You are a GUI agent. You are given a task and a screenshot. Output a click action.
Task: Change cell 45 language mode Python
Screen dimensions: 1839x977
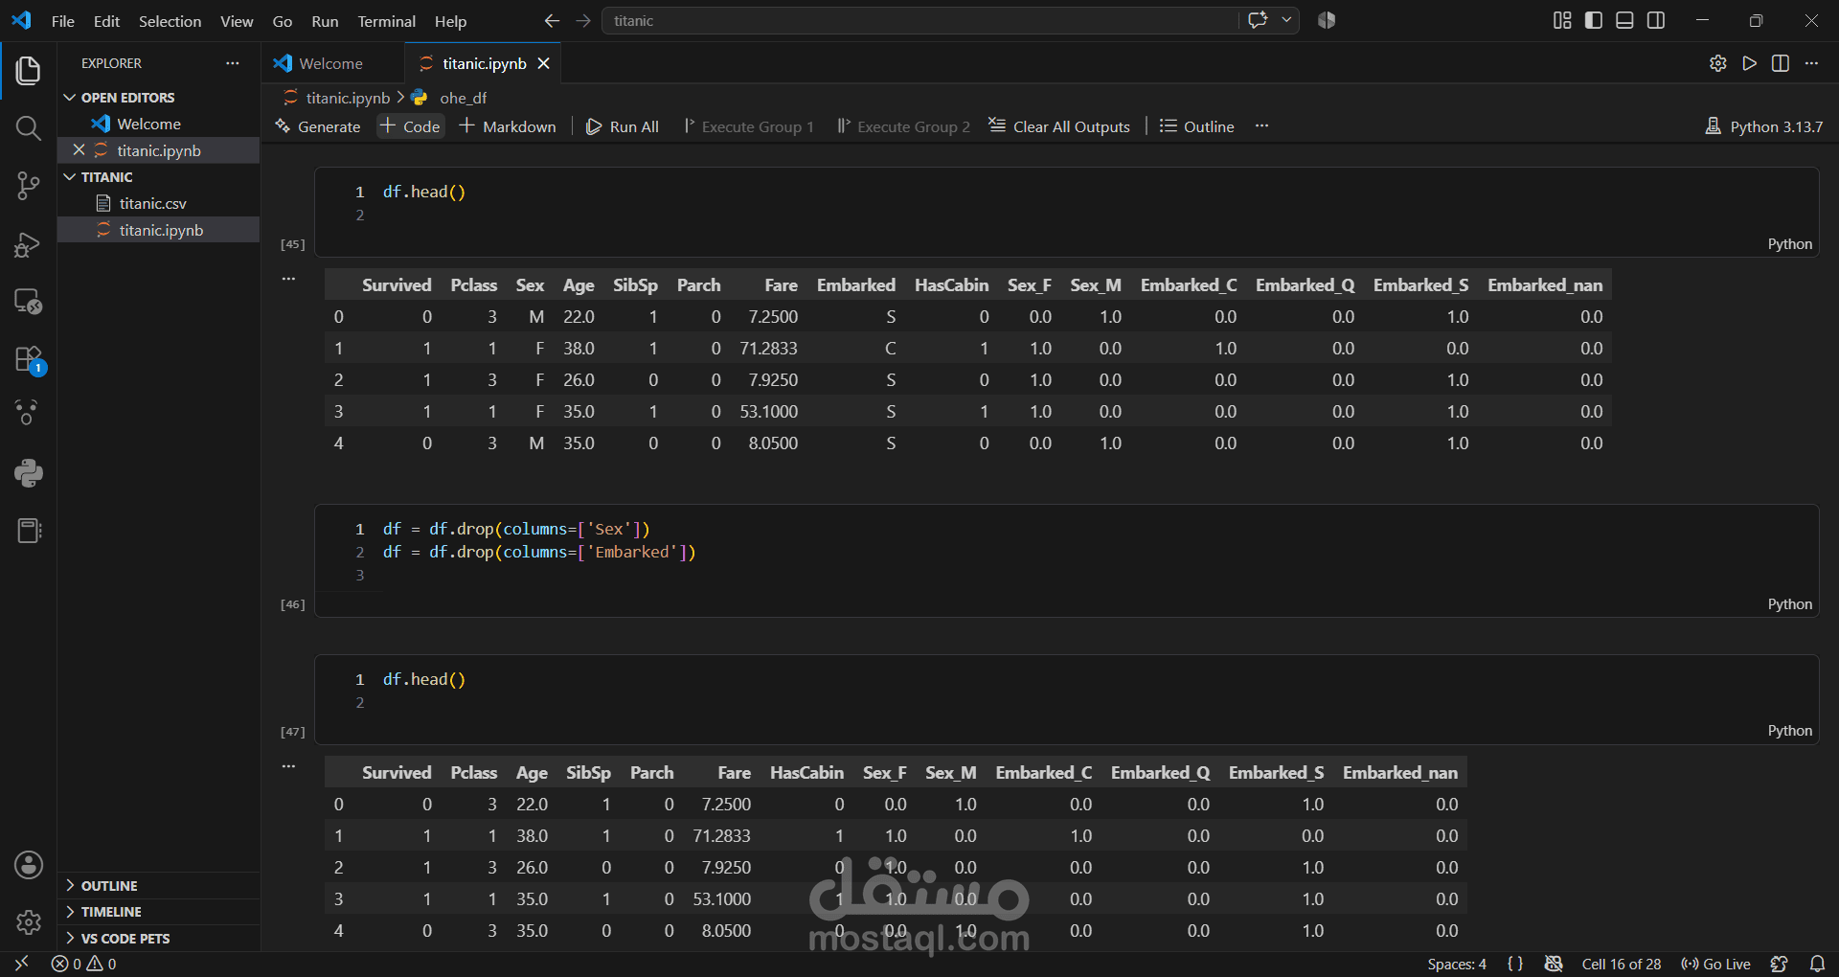coord(1789,244)
